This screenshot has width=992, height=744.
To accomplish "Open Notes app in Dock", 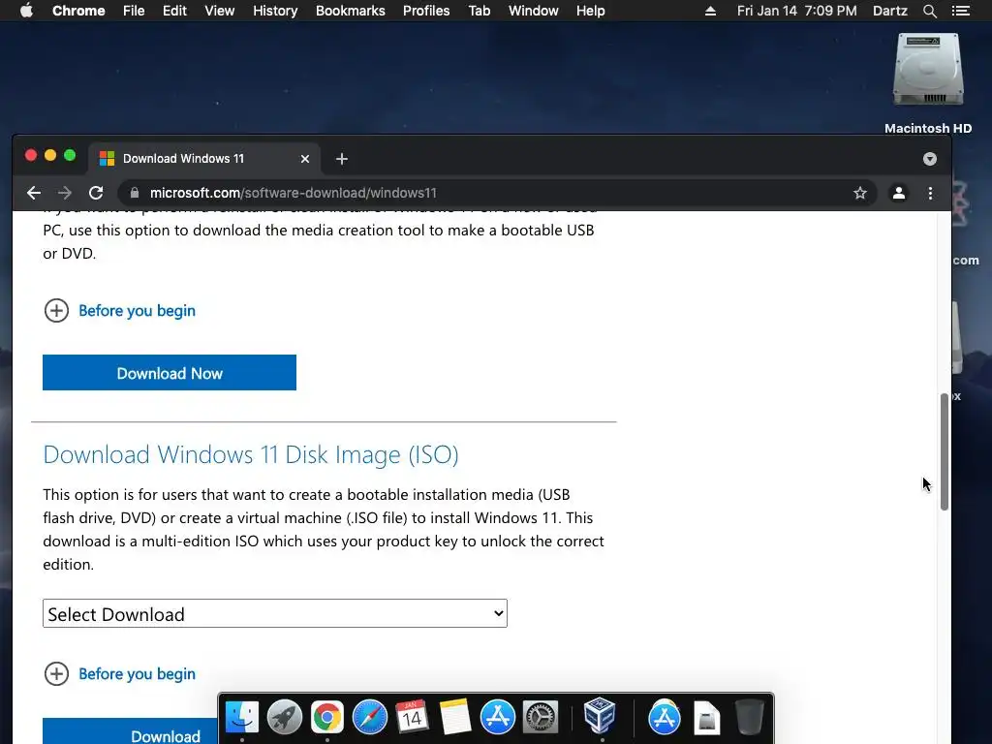I will click(455, 718).
